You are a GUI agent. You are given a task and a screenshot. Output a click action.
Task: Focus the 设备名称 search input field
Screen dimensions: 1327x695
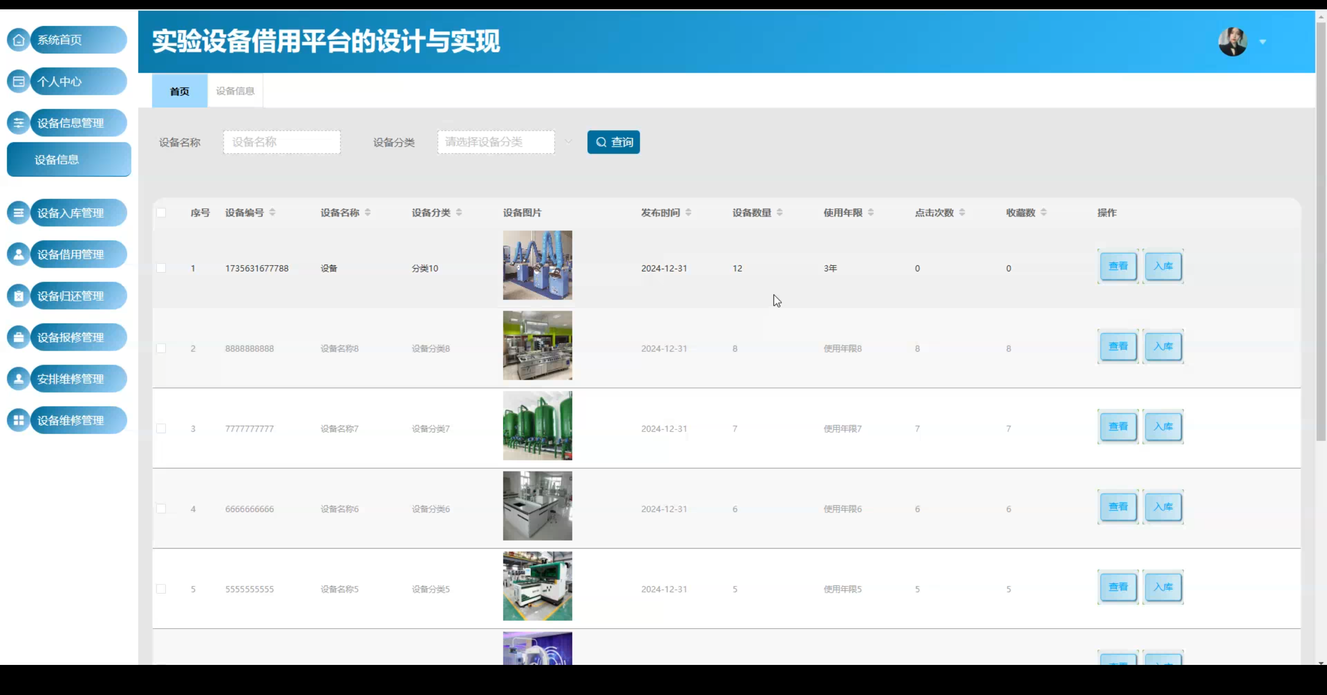(x=281, y=142)
